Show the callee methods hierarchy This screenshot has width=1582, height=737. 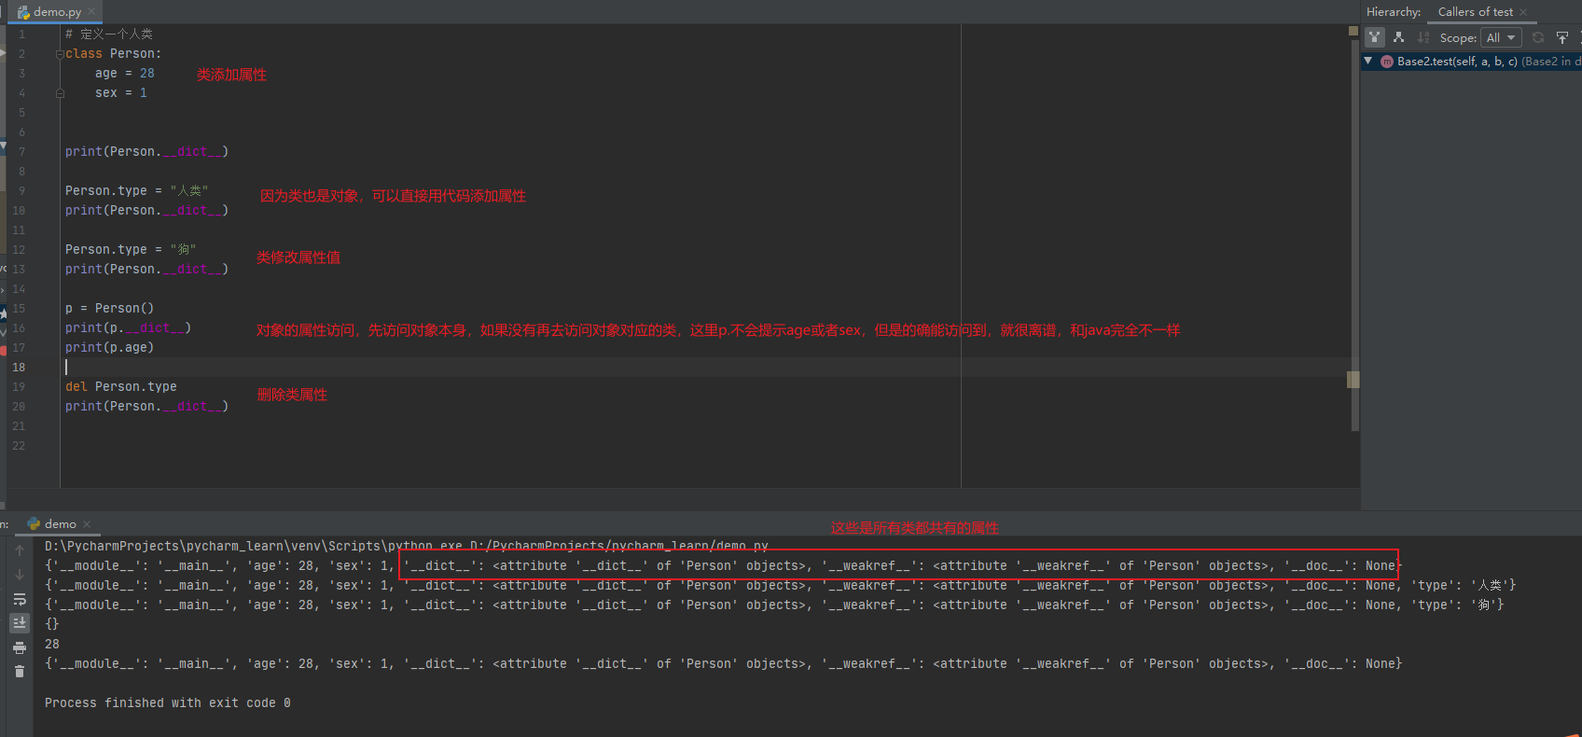(x=1398, y=37)
